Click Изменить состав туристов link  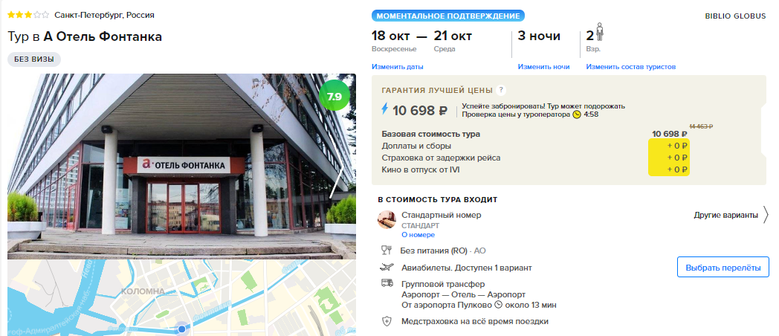[x=630, y=67]
